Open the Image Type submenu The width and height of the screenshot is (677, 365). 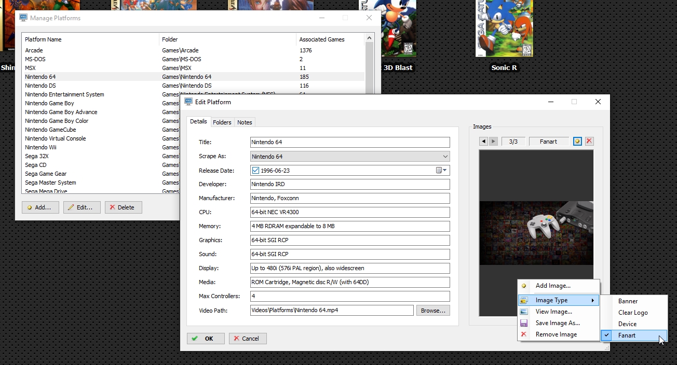559,300
